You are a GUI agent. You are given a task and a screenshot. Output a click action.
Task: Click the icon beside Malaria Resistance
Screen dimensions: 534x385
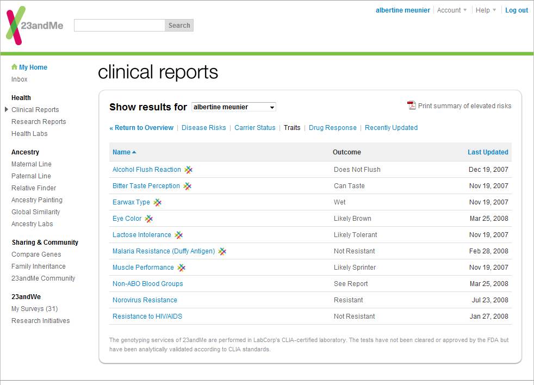222,251
